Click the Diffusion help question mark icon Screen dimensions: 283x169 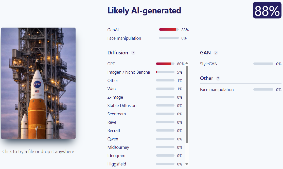(133, 53)
